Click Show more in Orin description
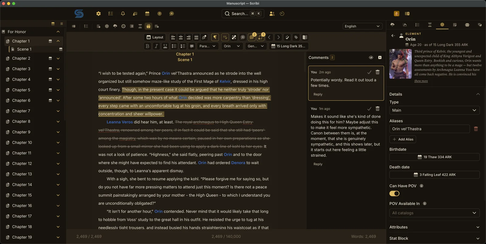This screenshot has width=486, height=244. point(421,81)
